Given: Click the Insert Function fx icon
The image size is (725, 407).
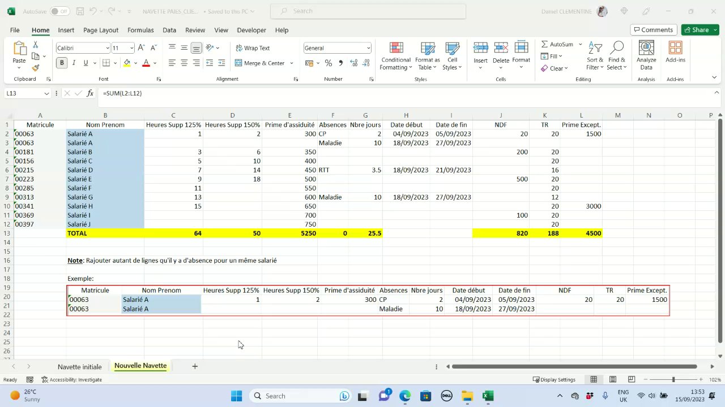Looking at the screenshot, I should (x=90, y=93).
